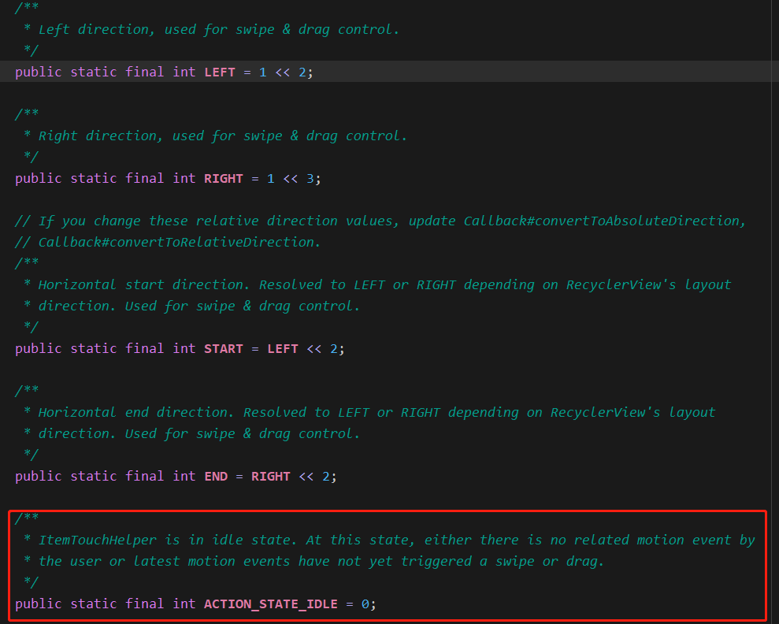
Task: Click the editor's vertical scrollbar strip
Action: tap(775, 312)
